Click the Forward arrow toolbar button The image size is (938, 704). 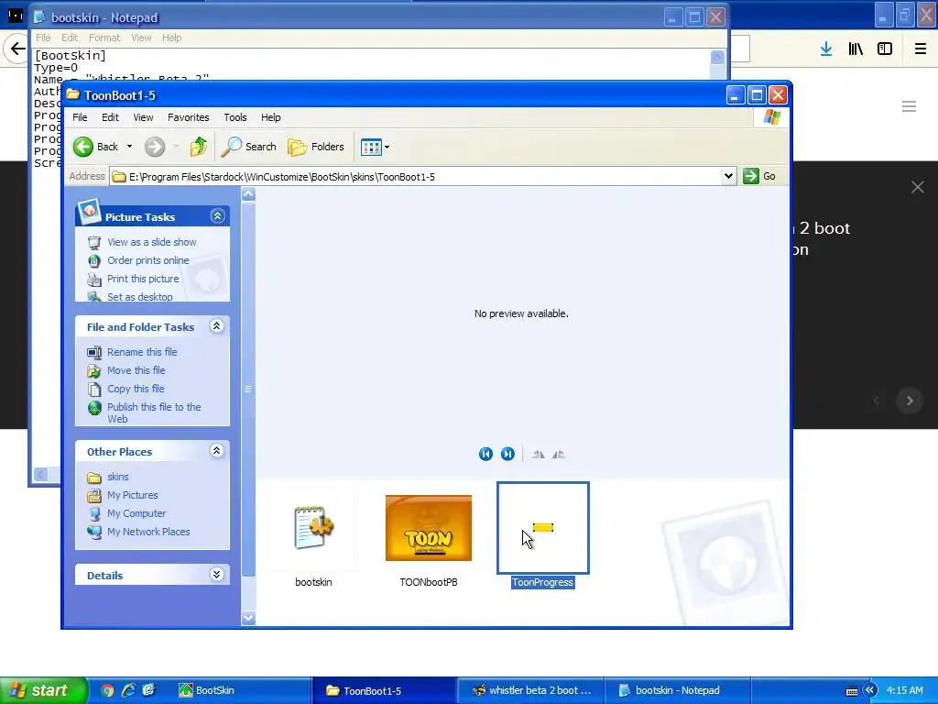(x=154, y=147)
